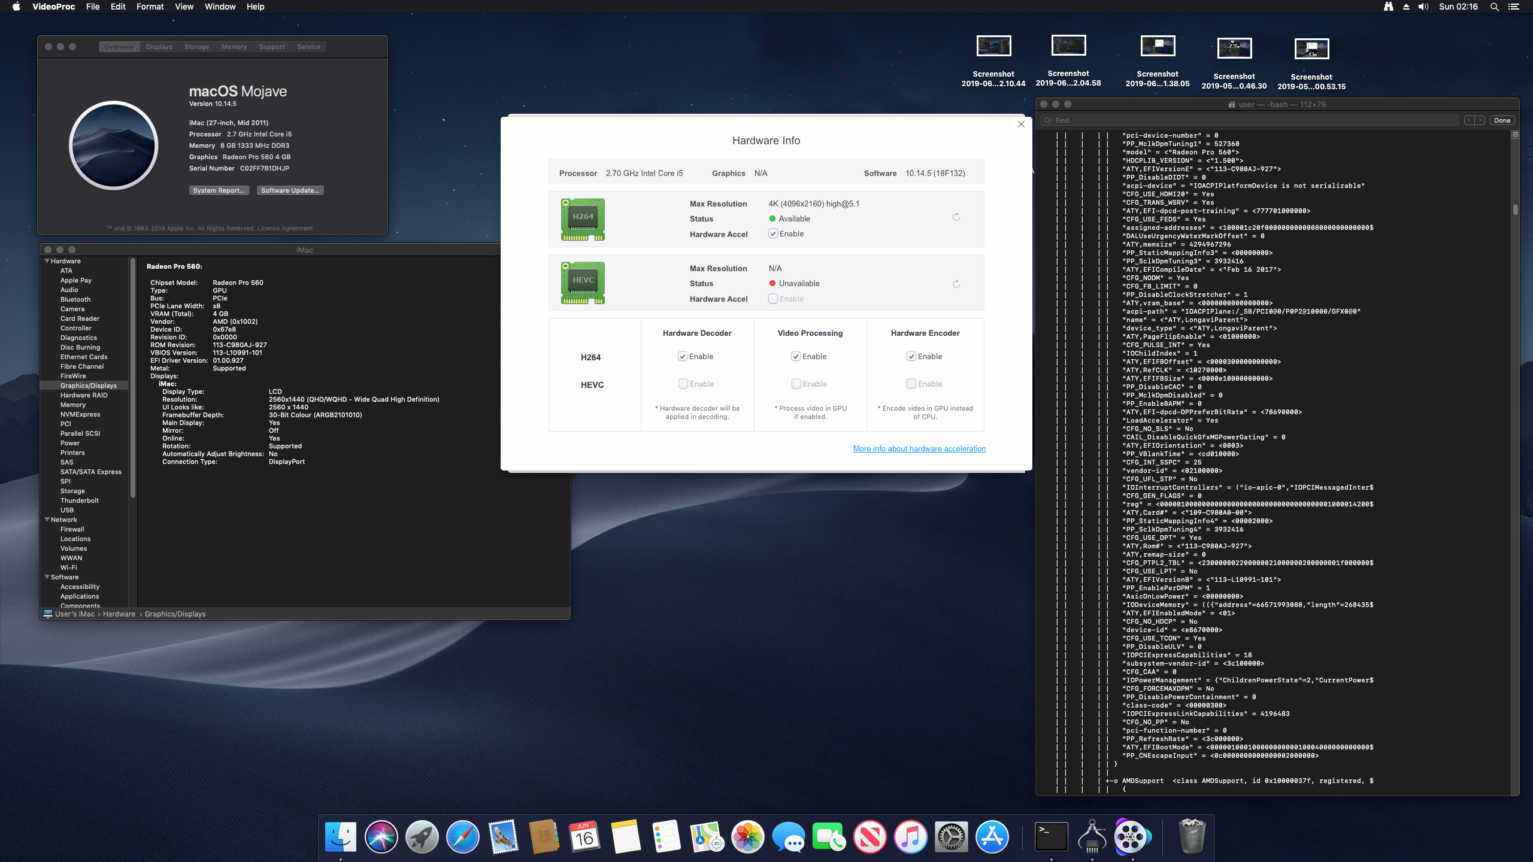This screenshot has width=1533, height=862.
Task: Open Terminal from the dock
Action: coord(1052,836)
